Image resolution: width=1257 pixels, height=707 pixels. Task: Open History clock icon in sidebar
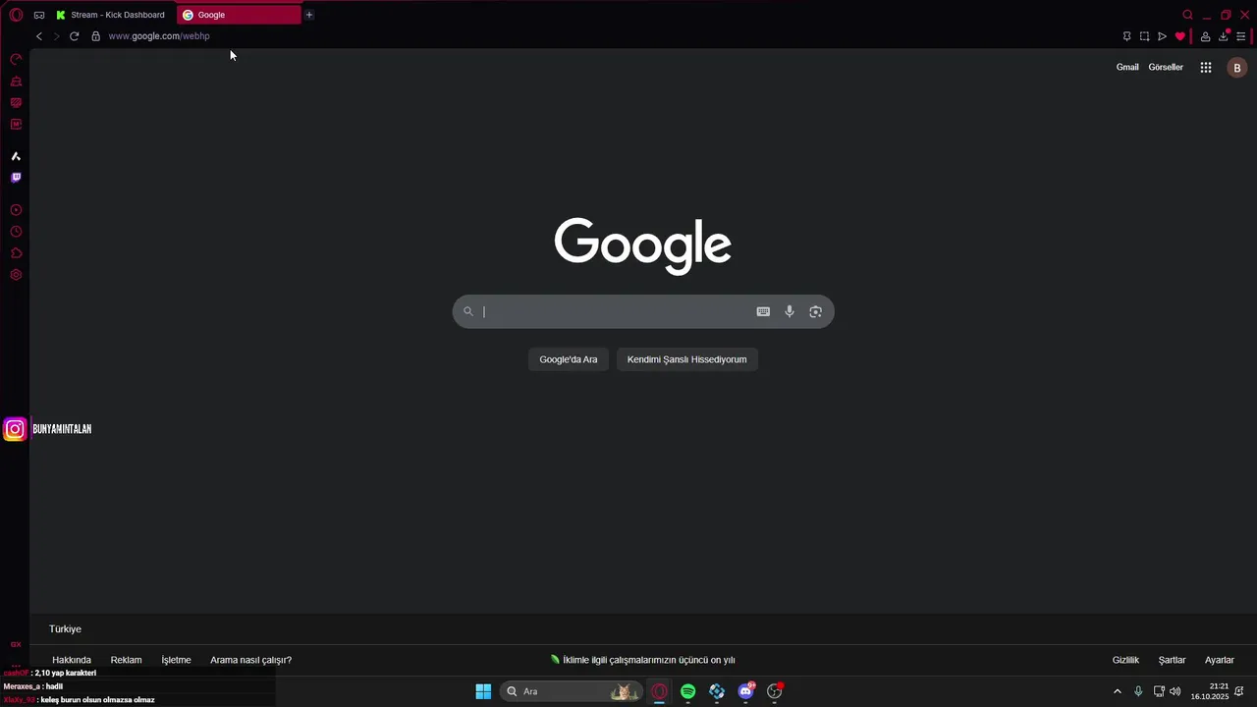pyautogui.click(x=16, y=232)
